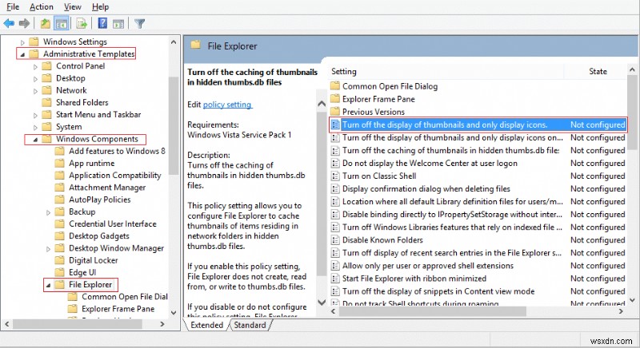Expand the Desktop Window Manager node
The height and width of the screenshot is (348, 640).
point(48,249)
